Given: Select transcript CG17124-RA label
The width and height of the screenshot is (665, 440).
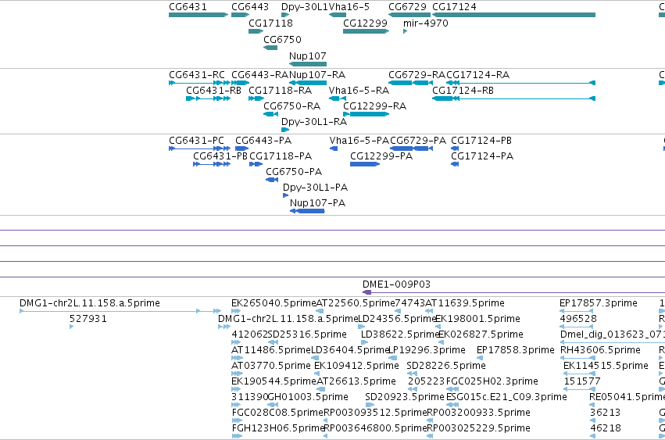Looking at the screenshot, I should (478, 75).
